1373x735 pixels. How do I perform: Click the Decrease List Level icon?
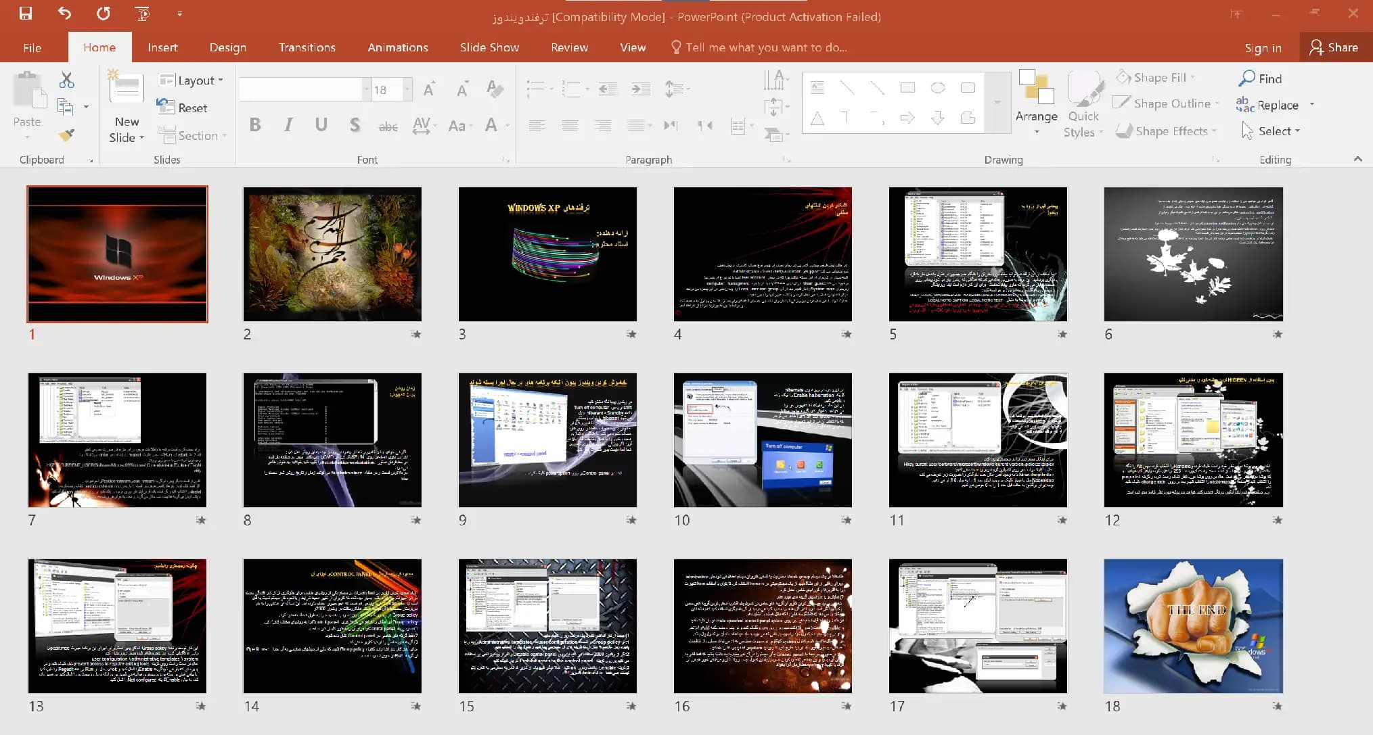click(608, 89)
